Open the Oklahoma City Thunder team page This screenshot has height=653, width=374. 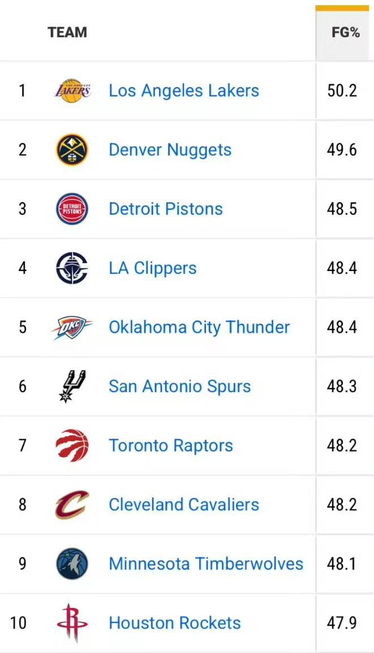199,327
